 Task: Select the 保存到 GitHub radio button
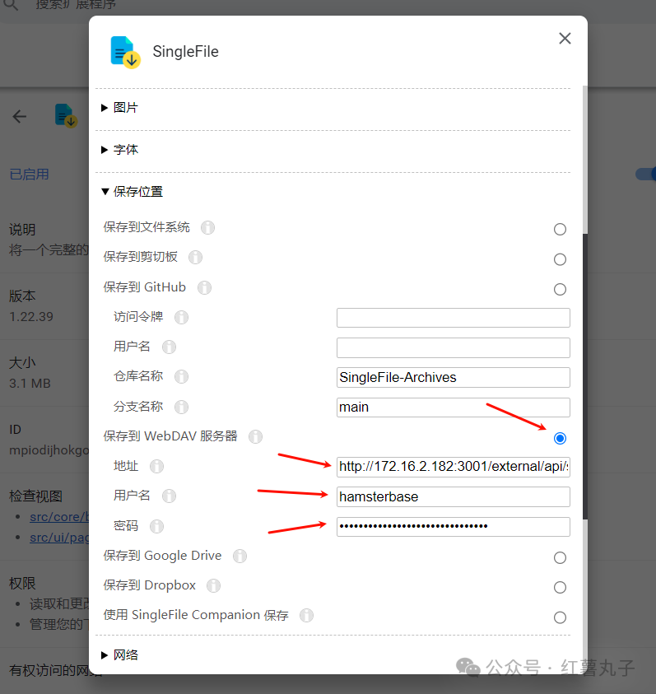[x=560, y=290]
